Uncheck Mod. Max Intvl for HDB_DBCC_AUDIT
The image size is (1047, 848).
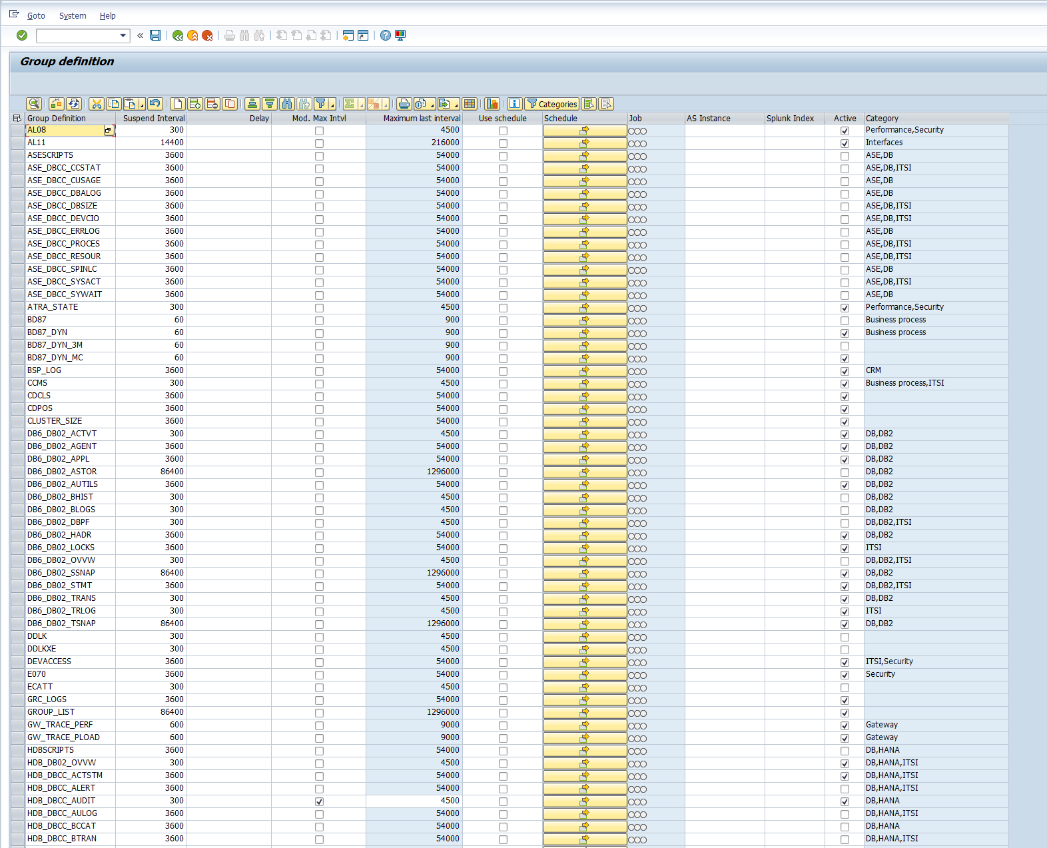[319, 801]
